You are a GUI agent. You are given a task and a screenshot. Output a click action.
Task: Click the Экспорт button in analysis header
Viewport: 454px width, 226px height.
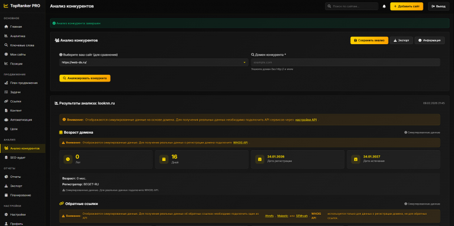[401, 40]
